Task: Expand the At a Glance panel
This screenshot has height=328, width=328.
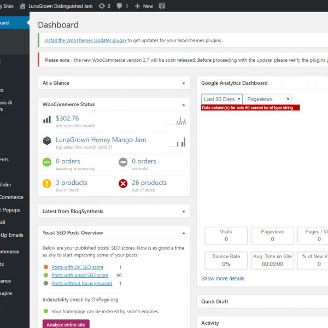Action: [x=184, y=83]
